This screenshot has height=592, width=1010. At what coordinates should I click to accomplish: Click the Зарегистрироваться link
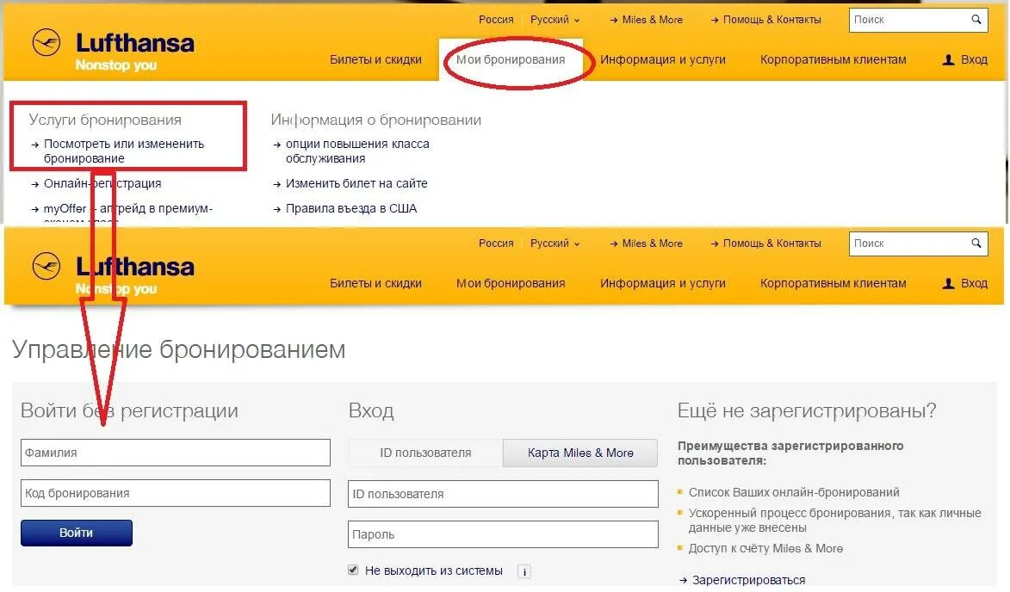[x=748, y=580]
